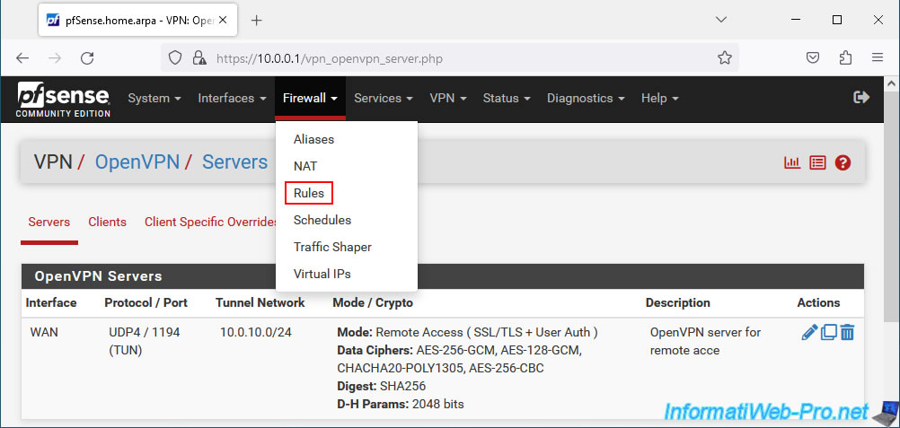900x428 pixels.
Task: Click the browser address bar URL
Action: coord(330,58)
